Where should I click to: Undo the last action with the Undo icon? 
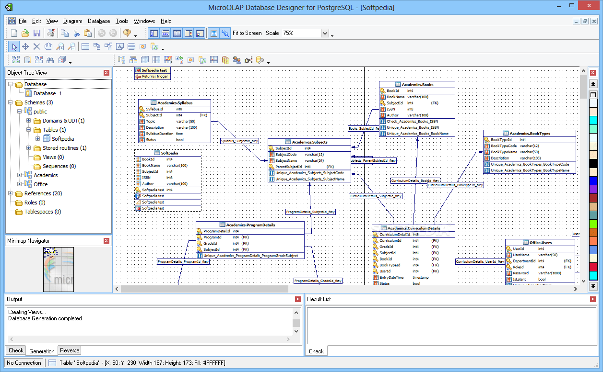tap(102, 33)
